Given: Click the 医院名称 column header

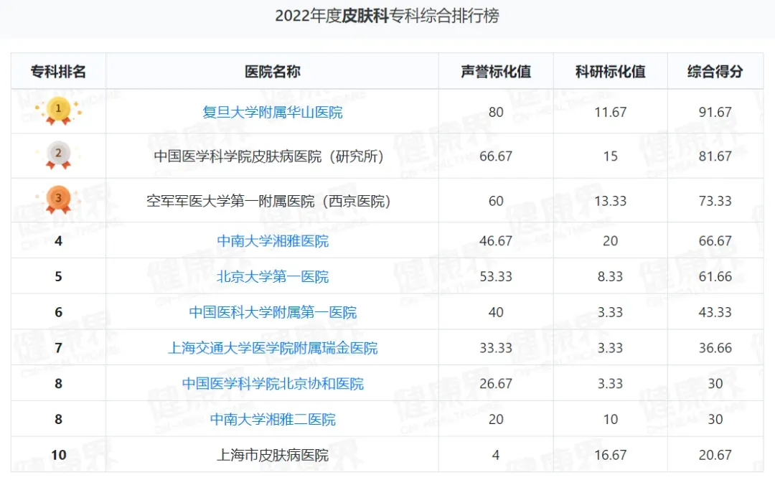Looking at the screenshot, I should (x=273, y=72).
